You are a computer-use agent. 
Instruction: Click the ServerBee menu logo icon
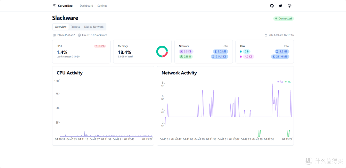pyautogui.click(x=54, y=6)
